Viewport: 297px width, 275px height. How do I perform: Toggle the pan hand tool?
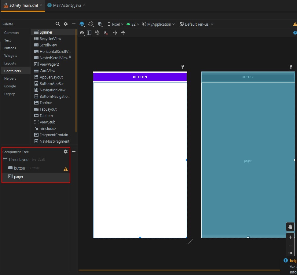[290, 227]
